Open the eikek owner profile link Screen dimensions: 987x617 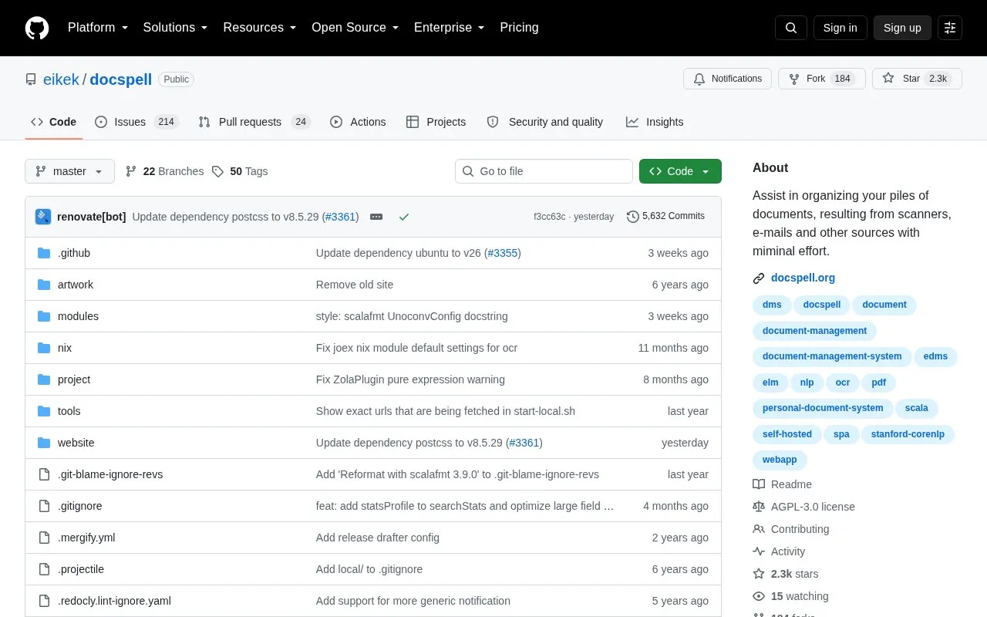pos(61,79)
